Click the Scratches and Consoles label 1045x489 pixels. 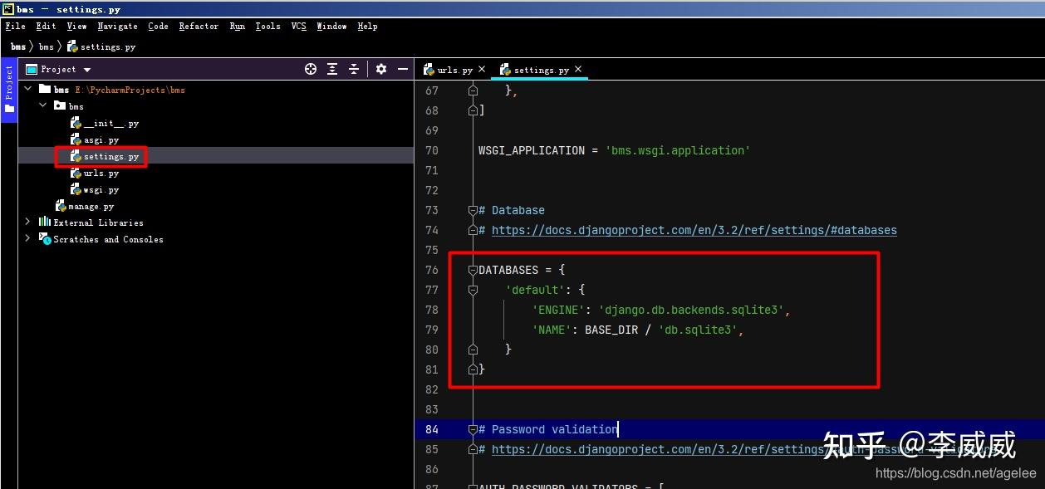click(x=108, y=239)
